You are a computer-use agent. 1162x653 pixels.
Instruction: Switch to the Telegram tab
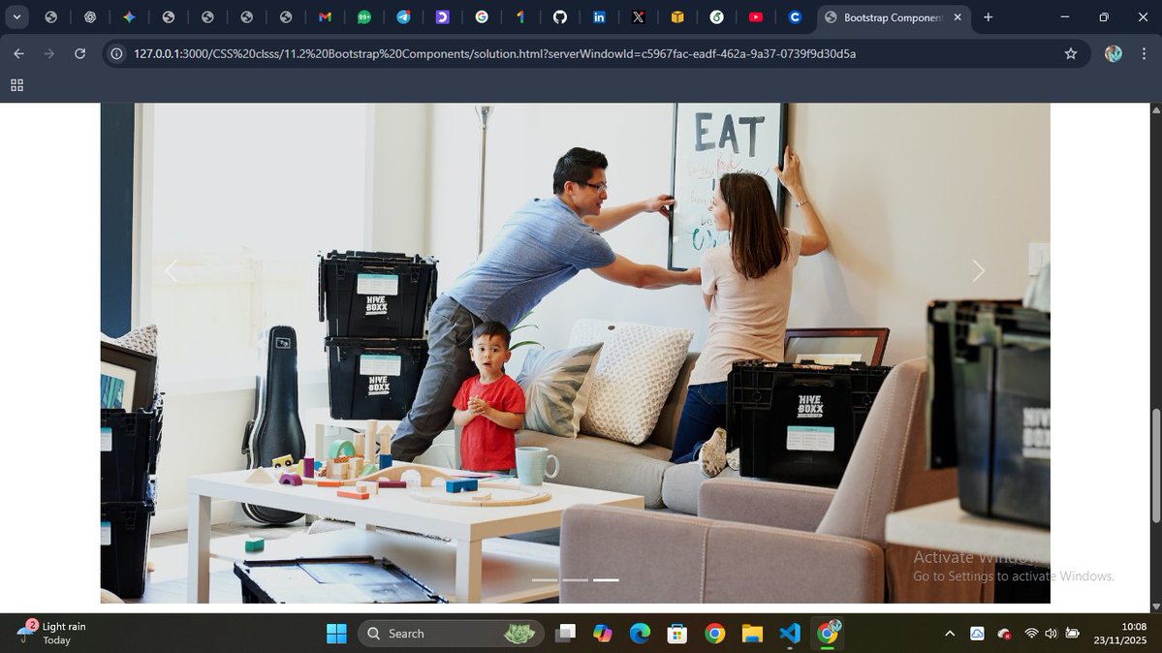(403, 17)
